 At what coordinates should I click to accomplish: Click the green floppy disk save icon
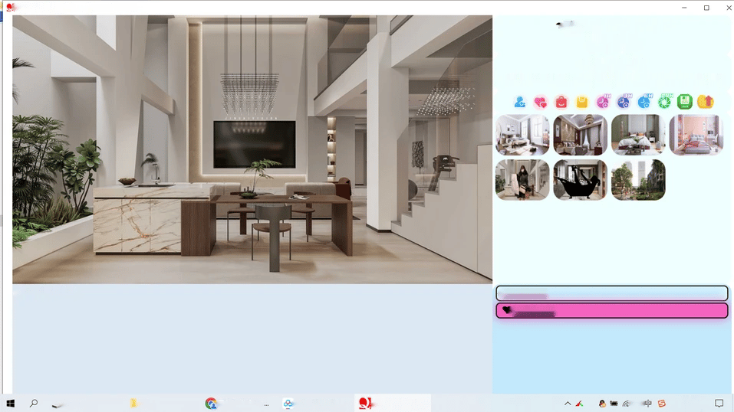click(x=685, y=102)
